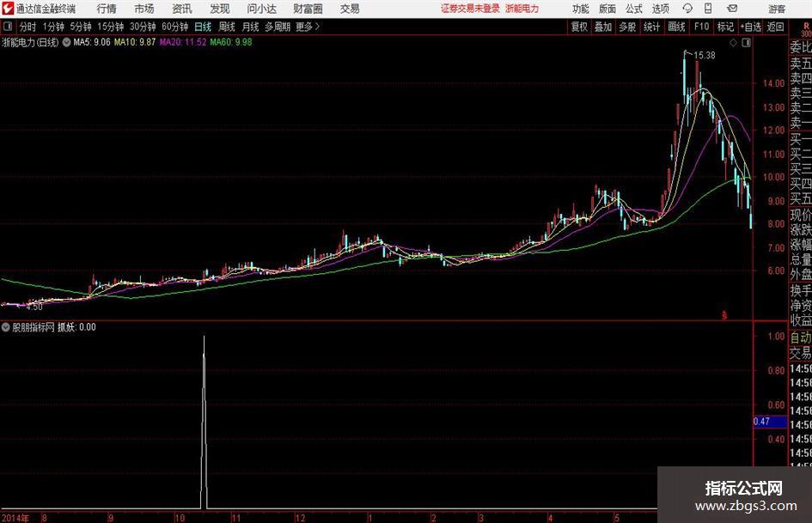Switch to the 月线 monthly period
Screen dimensions: 812x523
point(250,27)
